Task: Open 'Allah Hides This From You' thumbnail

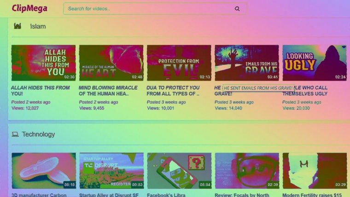Action: [43, 63]
